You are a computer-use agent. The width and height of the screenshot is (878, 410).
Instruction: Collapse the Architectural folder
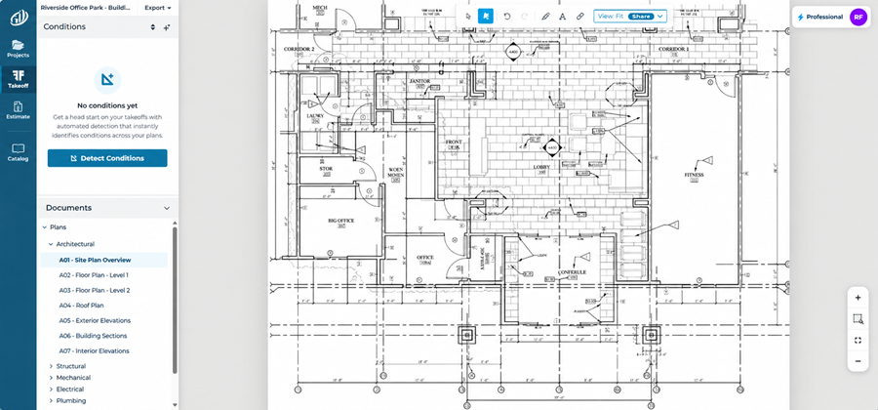(51, 244)
